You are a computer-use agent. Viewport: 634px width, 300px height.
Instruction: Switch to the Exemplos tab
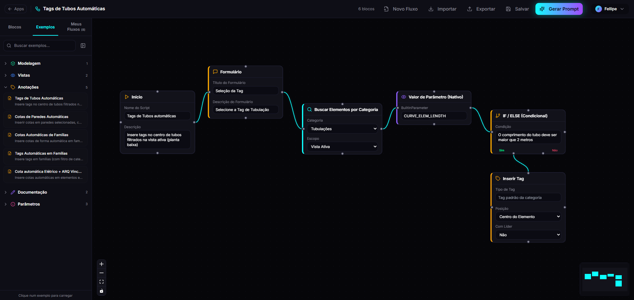coord(45,27)
